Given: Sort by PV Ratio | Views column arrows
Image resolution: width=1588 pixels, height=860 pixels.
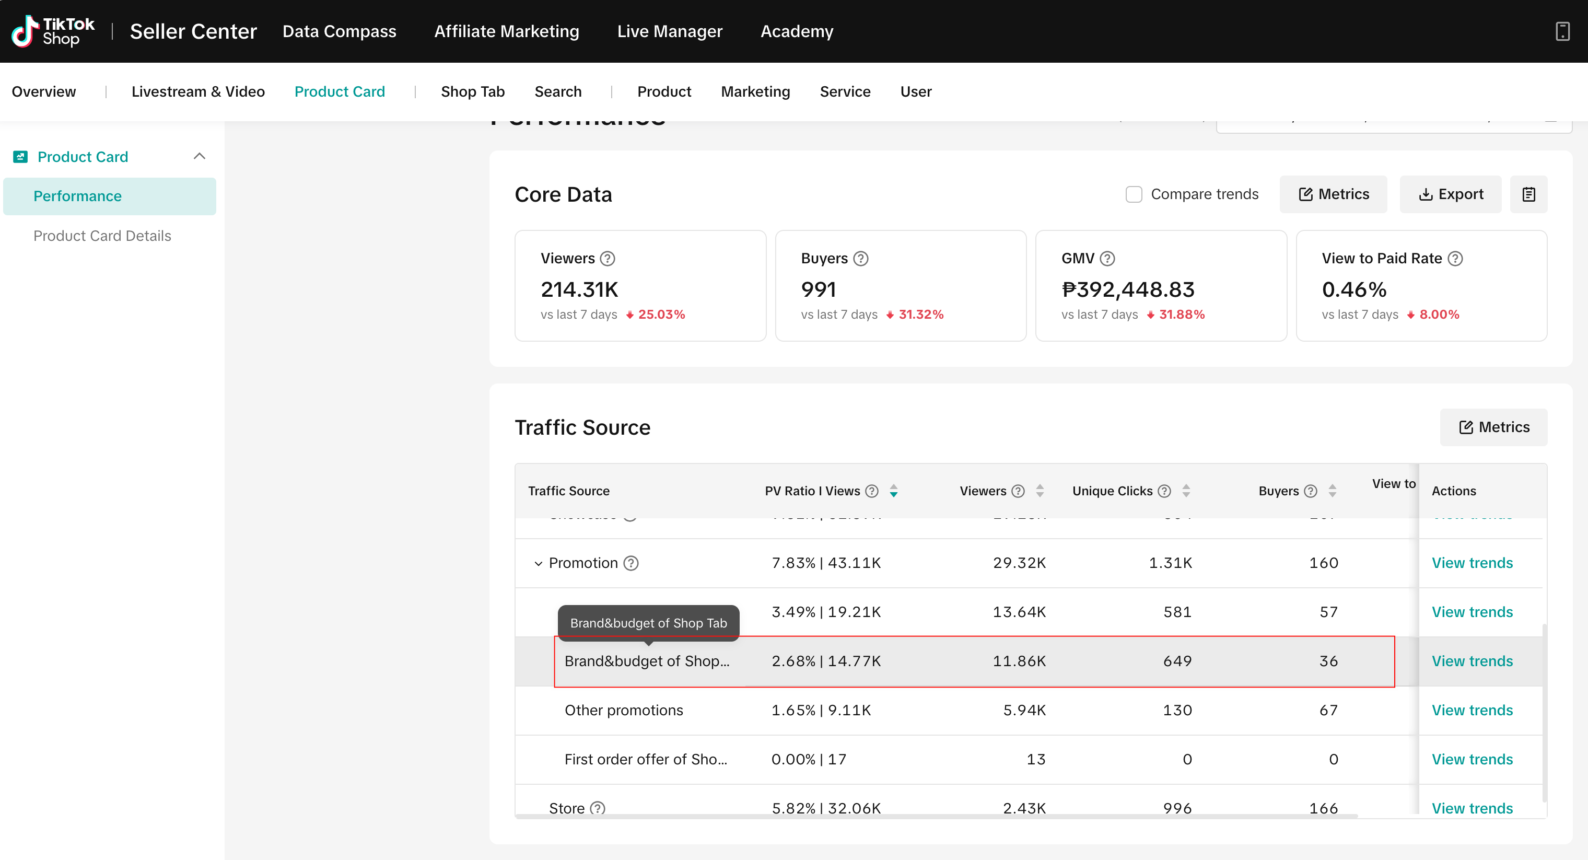Looking at the screenshot, I should (893, 491).
